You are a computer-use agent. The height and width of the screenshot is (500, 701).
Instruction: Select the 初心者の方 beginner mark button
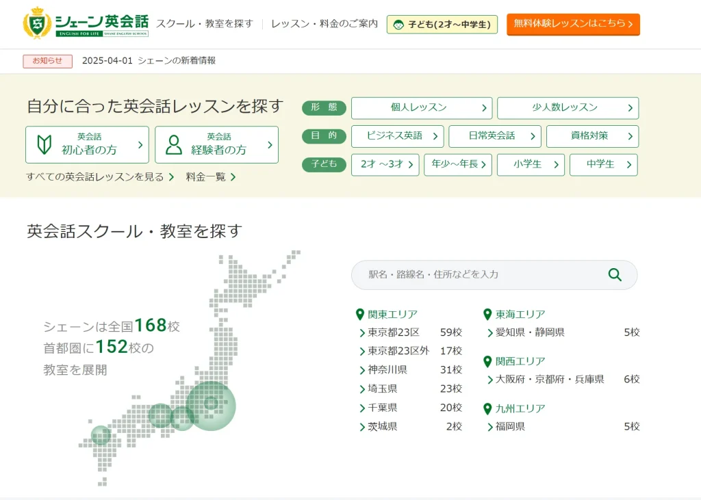(87, 144)
